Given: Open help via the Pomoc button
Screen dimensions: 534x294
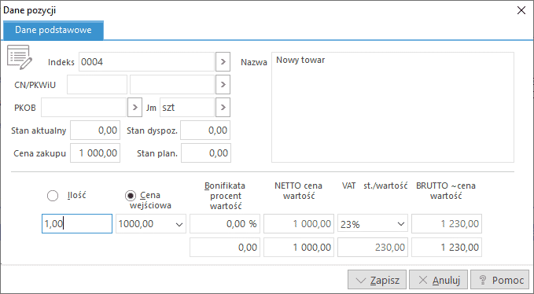Looking at the screenshot, I should point(500,280).
